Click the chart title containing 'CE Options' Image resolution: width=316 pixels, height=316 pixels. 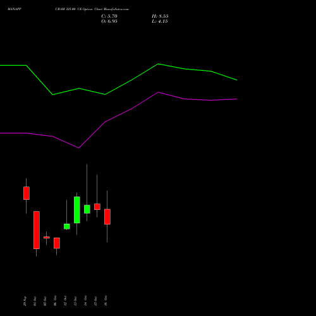click(x=92, y=9)
